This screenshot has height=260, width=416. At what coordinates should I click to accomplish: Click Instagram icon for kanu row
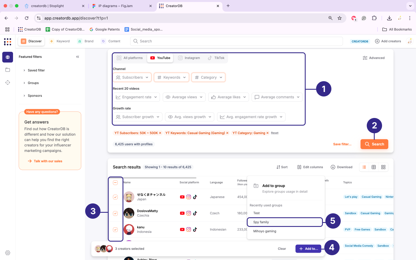coord(189,229)
